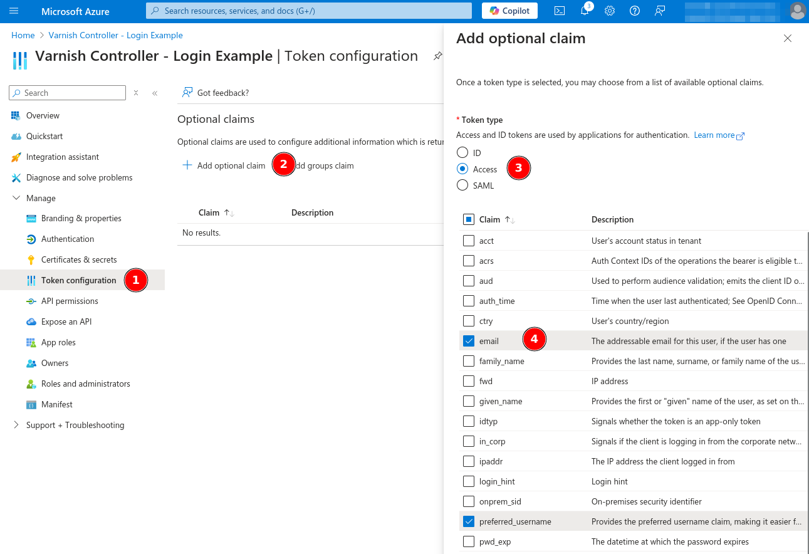The image size is (809, 554).
Task: Click the Expose an API cloud icon
Action: [x=31, y=321]
